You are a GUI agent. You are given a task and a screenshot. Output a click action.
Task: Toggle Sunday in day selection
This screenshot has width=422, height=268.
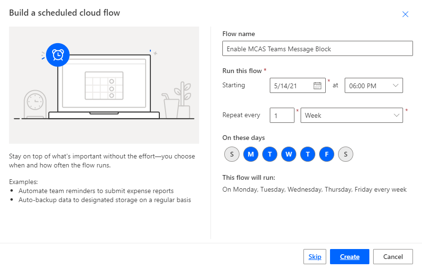tap(232, 154)
